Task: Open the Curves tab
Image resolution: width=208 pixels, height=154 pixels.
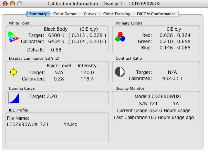Action: (90, 14)
